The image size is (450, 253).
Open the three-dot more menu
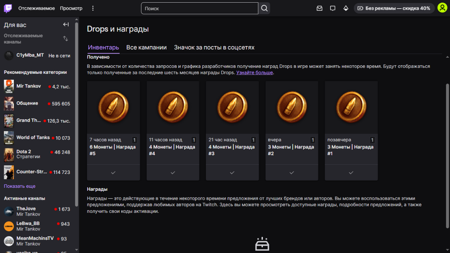(93, 8)
